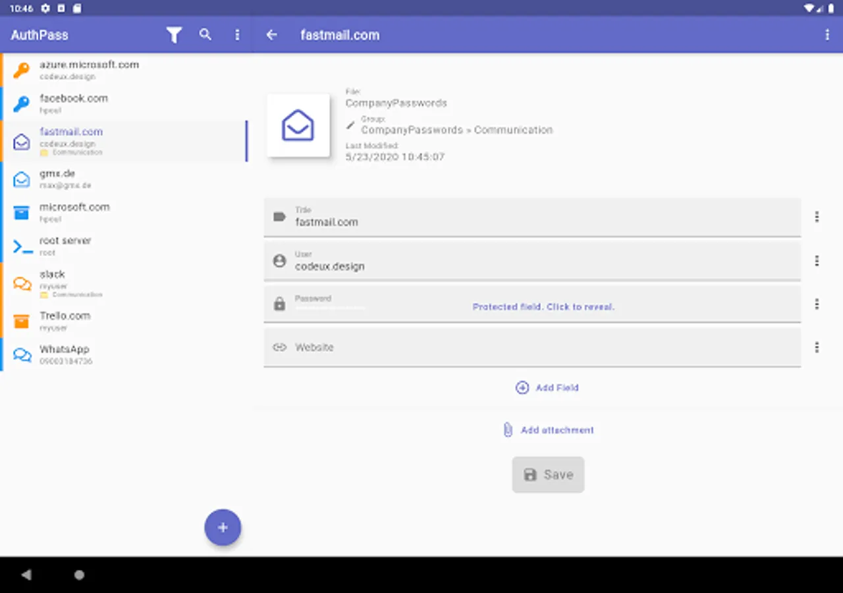843x593 pixels.
Task: Open the User field options menu
Action: tap(817, 261)
